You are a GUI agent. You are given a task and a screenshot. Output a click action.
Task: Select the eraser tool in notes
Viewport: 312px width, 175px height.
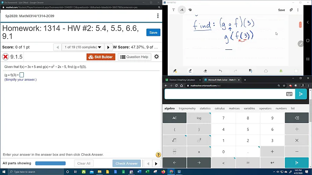pos(205,71)
